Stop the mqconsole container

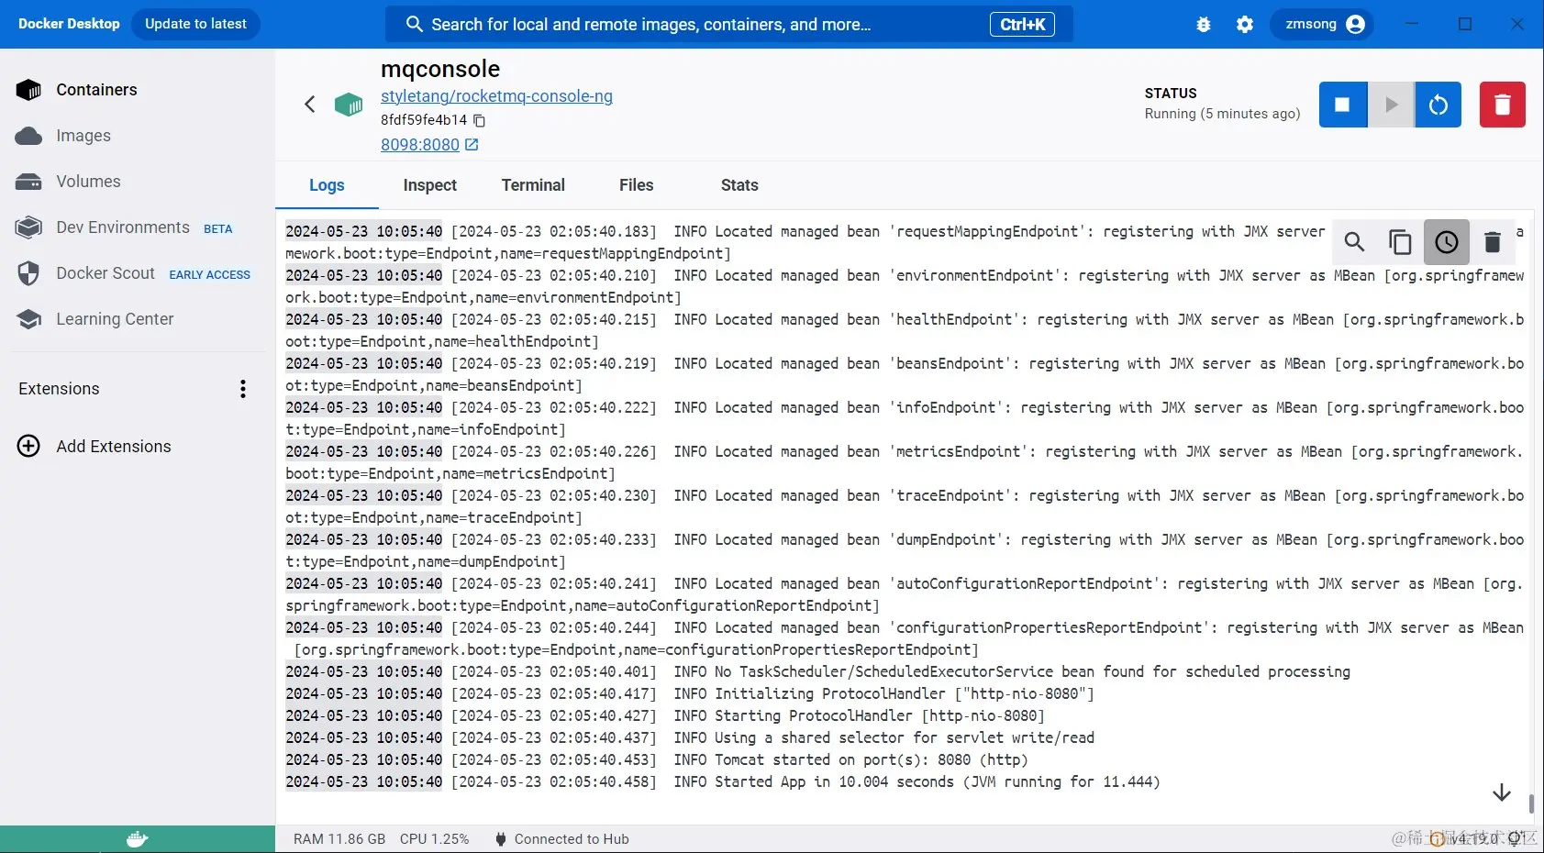(1343, 105)
